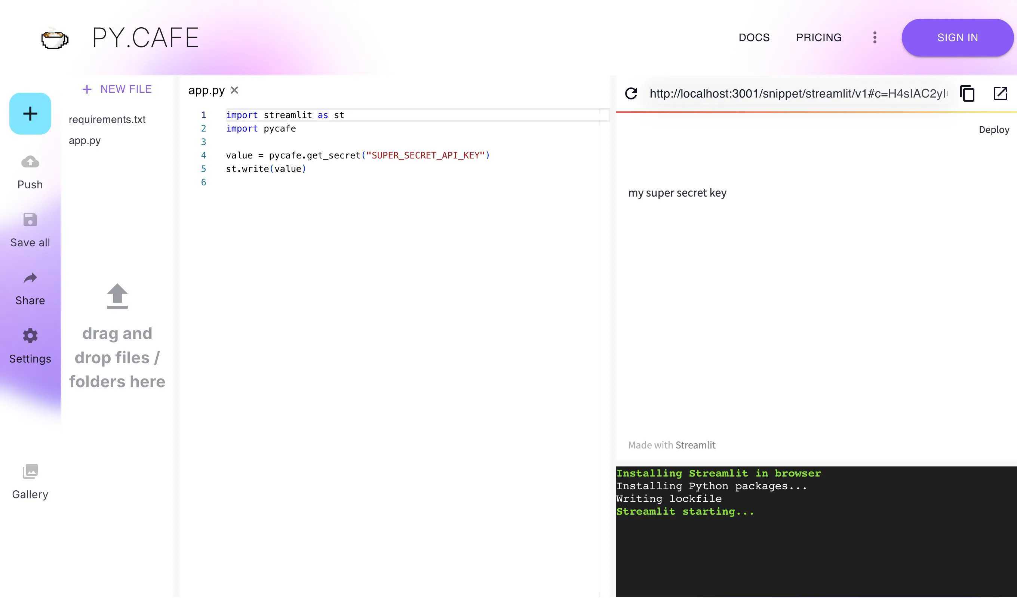Click the three-dot menu icon top right
Image resolution: width=1017 pixels, height=598 pixels.
pos(874,38)
